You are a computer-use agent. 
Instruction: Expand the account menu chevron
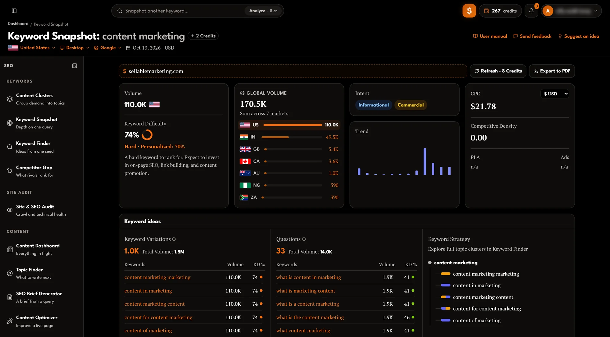tap(596, 11)
